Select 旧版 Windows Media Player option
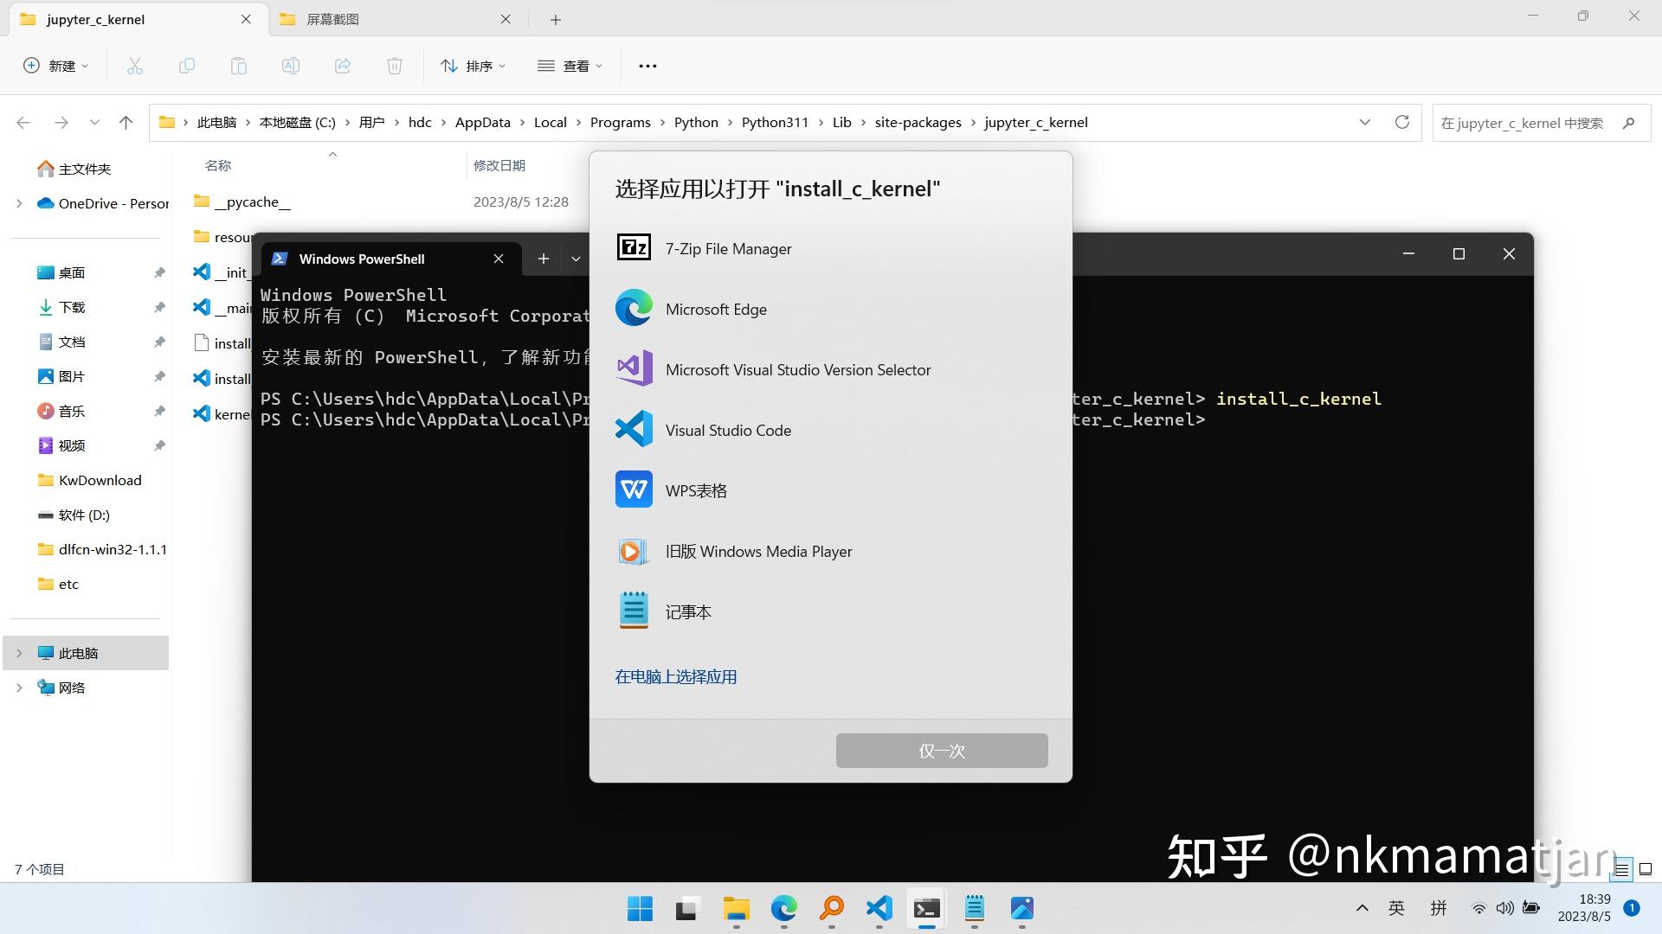Screen dimensions: 1662x934 point(759,551)
